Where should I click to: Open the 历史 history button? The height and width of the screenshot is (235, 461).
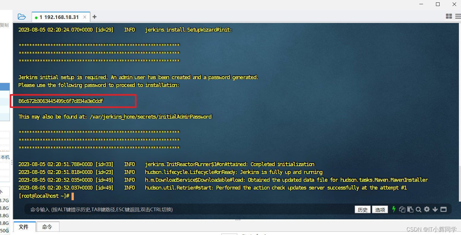[x=362, y=210]
